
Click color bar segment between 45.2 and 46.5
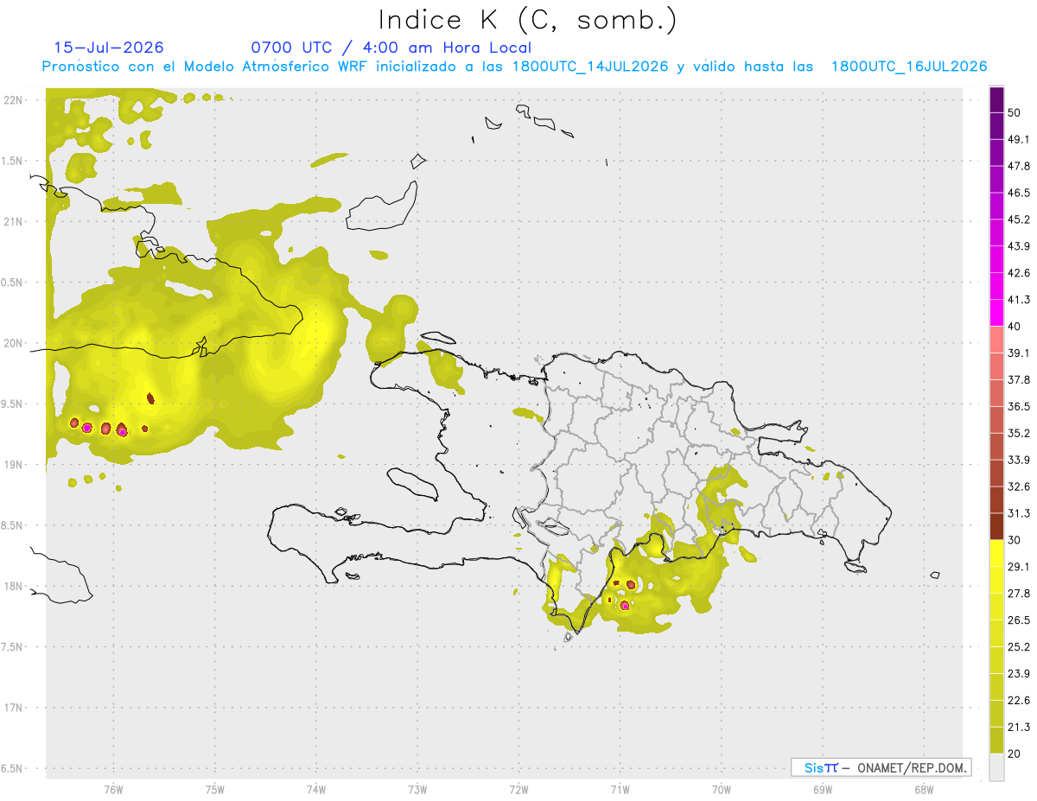point(996,206)
